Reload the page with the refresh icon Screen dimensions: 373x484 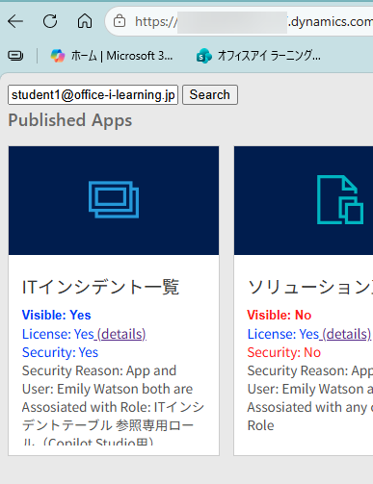pyautogui.click(x=50, y=21)
